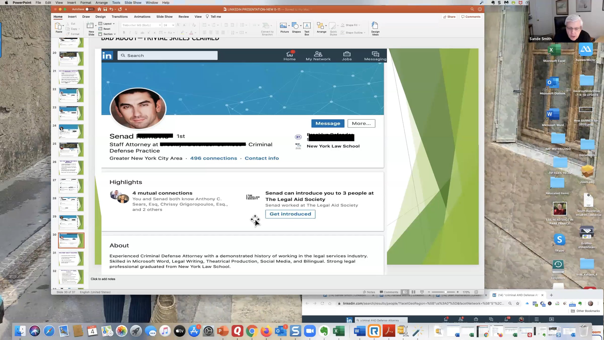Start the Slide Show view from status bar
This screenshot has height=340, width=604.
tap(422, 292)
